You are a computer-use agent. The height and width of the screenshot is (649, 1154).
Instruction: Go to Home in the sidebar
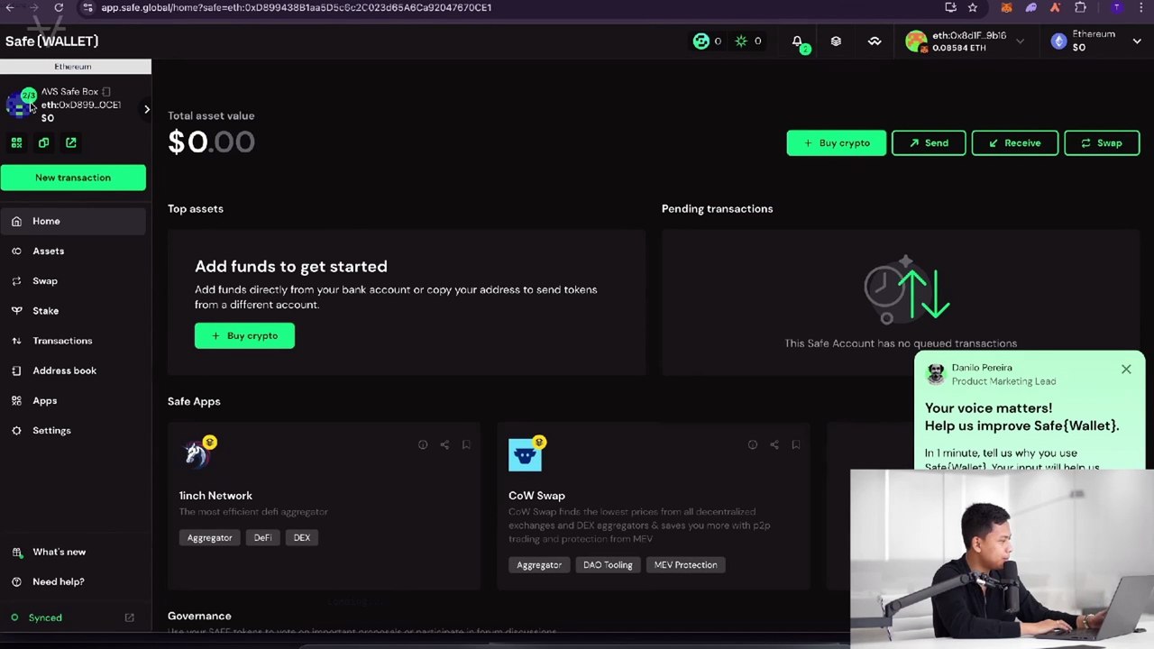pyautogui.click(x=73, y=221)
